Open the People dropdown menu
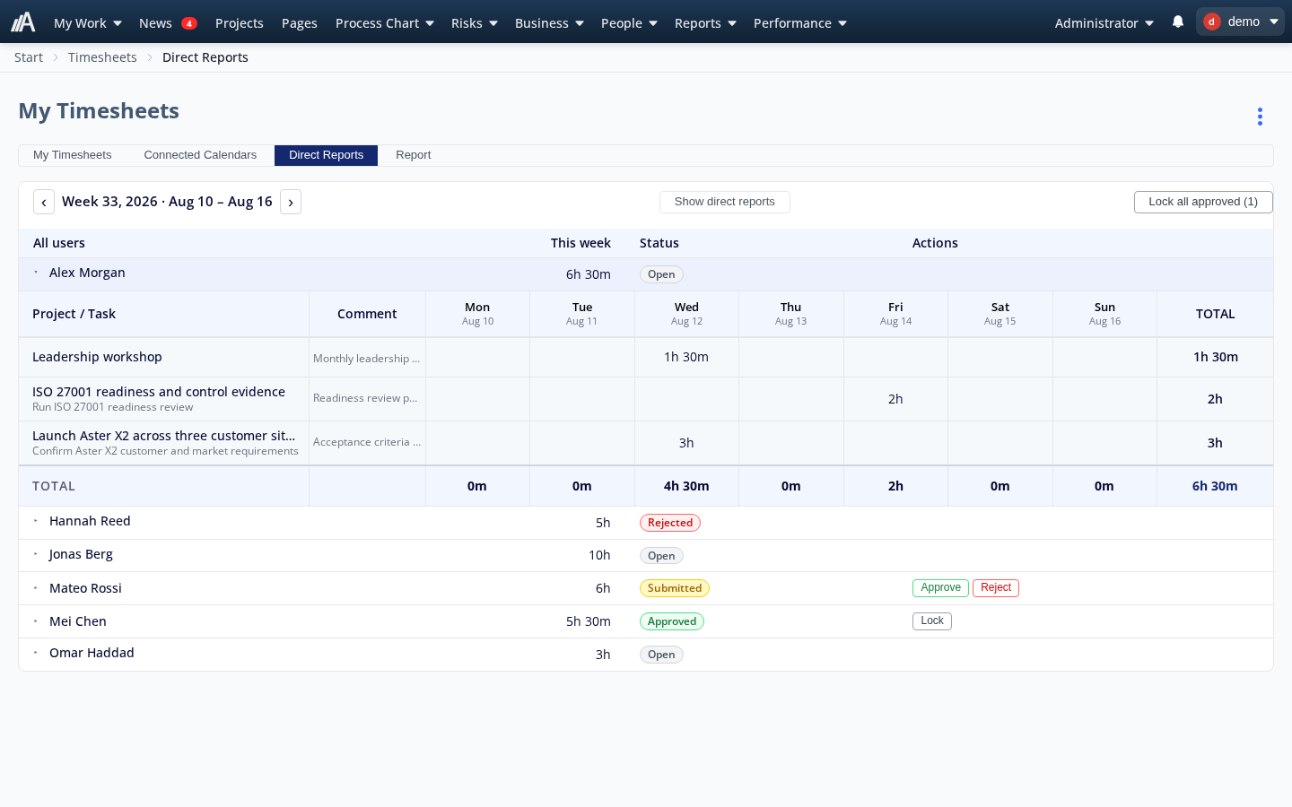This screenshot has height=807, width=1292. coord(629,22)
